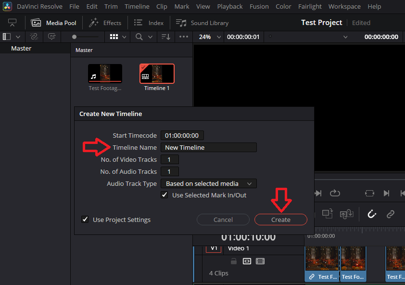This screenshot has height=285, width=405.
Task: Click the Create button
Action: coord(280,219)
